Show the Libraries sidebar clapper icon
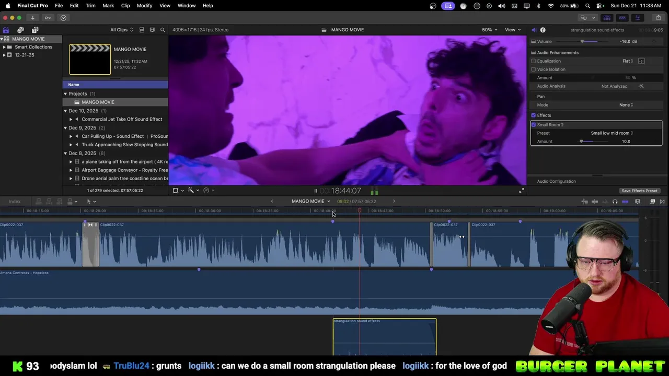 pos(6,30)
